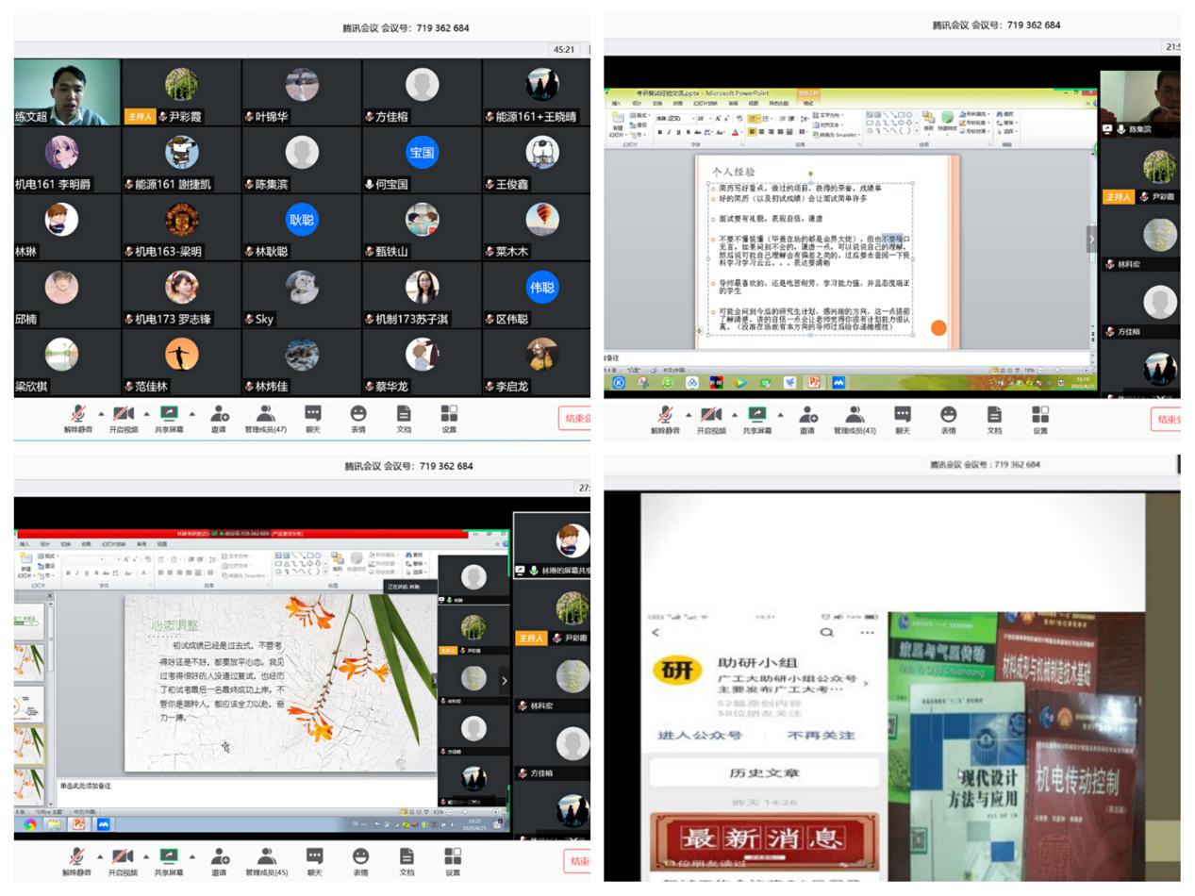
Task: Expand participant strip chevron beside 个人经验 slide
Action: (x=1091, y=239)
